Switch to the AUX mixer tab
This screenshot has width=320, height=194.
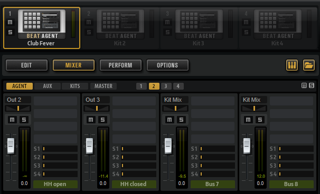point(48,86)
